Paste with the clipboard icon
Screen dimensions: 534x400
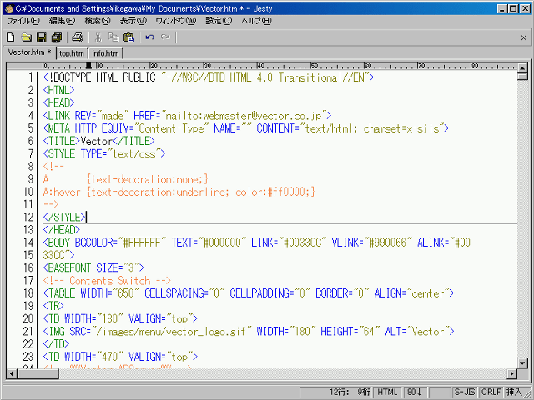tap(128, 37)
